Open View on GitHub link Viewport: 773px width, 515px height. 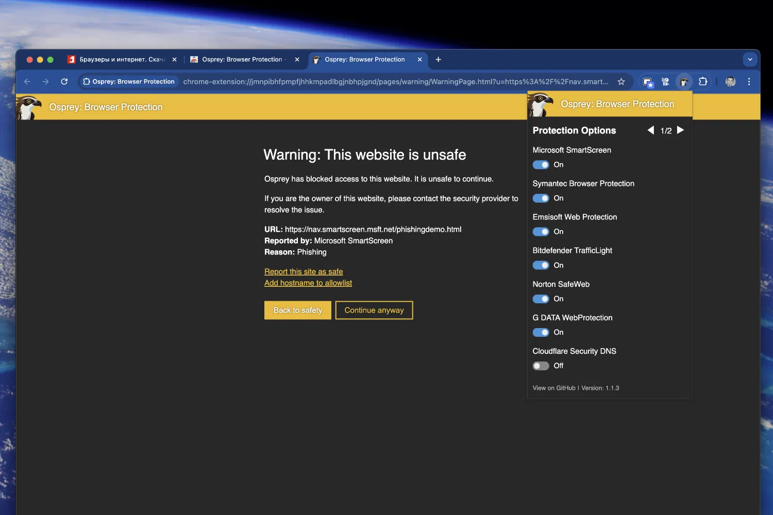point(554,388)
